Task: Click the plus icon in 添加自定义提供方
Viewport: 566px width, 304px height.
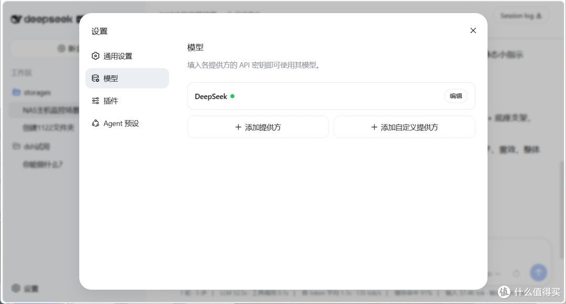Action: [374, 127]
